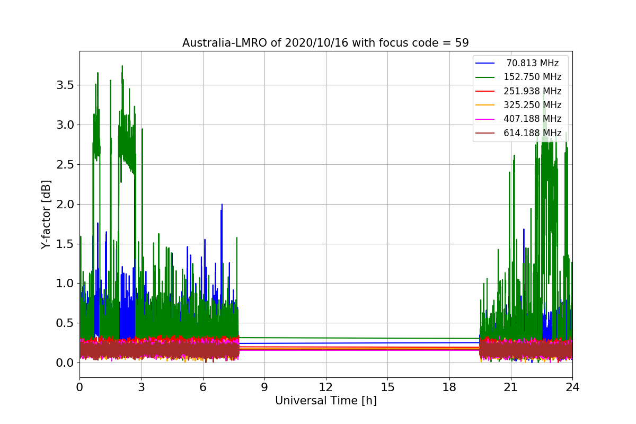Screen dimensions: 636x424
Task: Click x-axis tick label 12
Action: (326, 387)
